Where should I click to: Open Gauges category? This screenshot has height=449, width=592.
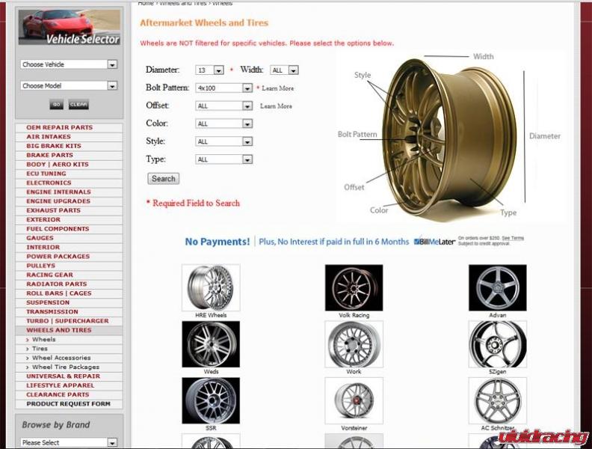(69, 238)
